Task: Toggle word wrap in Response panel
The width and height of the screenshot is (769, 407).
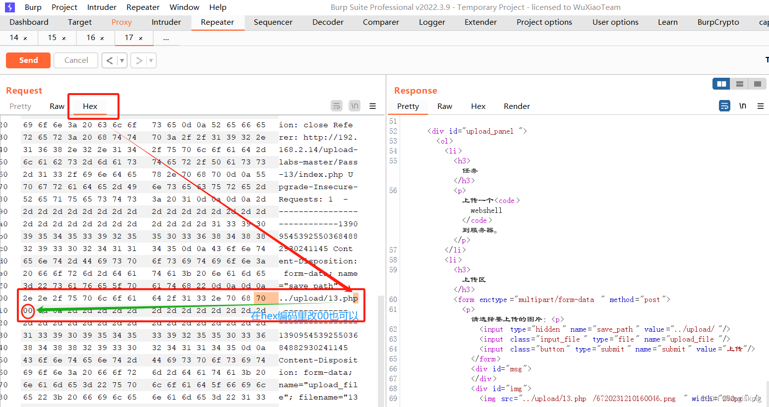Action: click(x=724, y=106)
